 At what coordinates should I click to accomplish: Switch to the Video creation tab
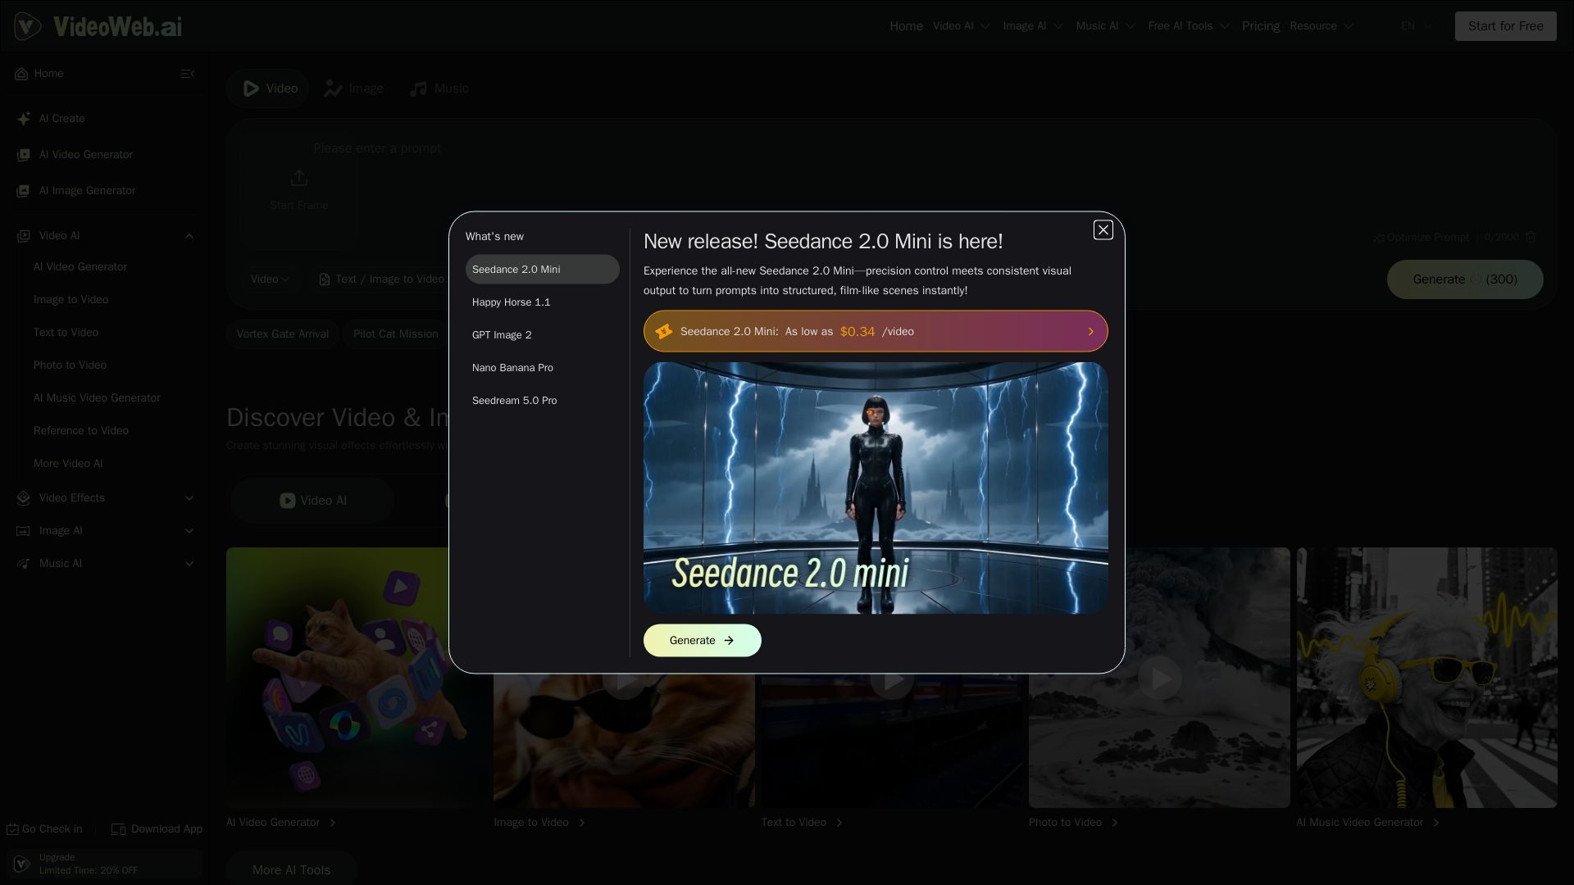(x=268, y=88)
